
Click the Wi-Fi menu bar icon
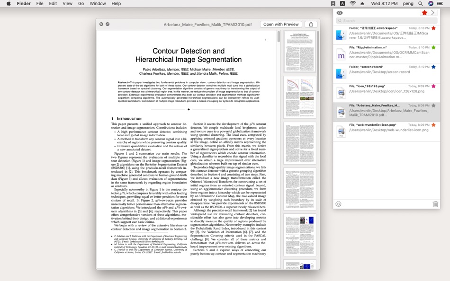pos(353,3)
